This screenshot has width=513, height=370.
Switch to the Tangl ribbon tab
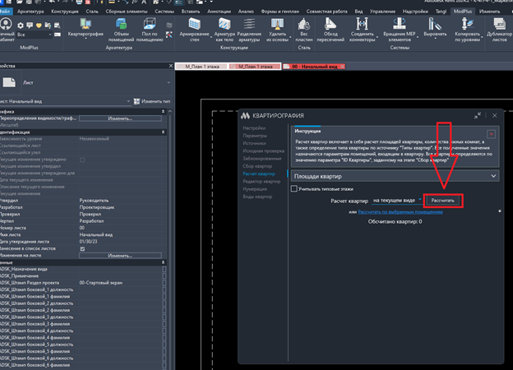[x=441, y=12]
